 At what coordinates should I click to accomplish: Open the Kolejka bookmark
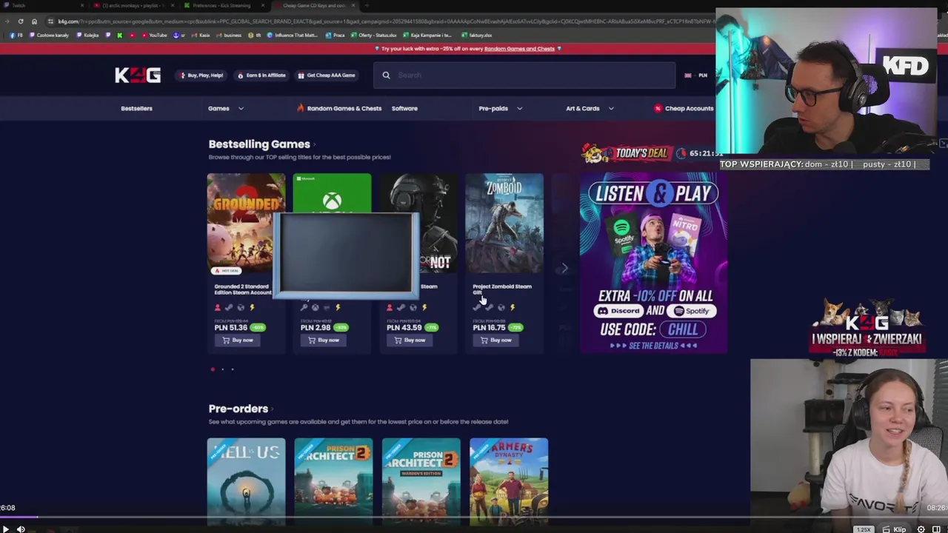click(x=87, y=35)
